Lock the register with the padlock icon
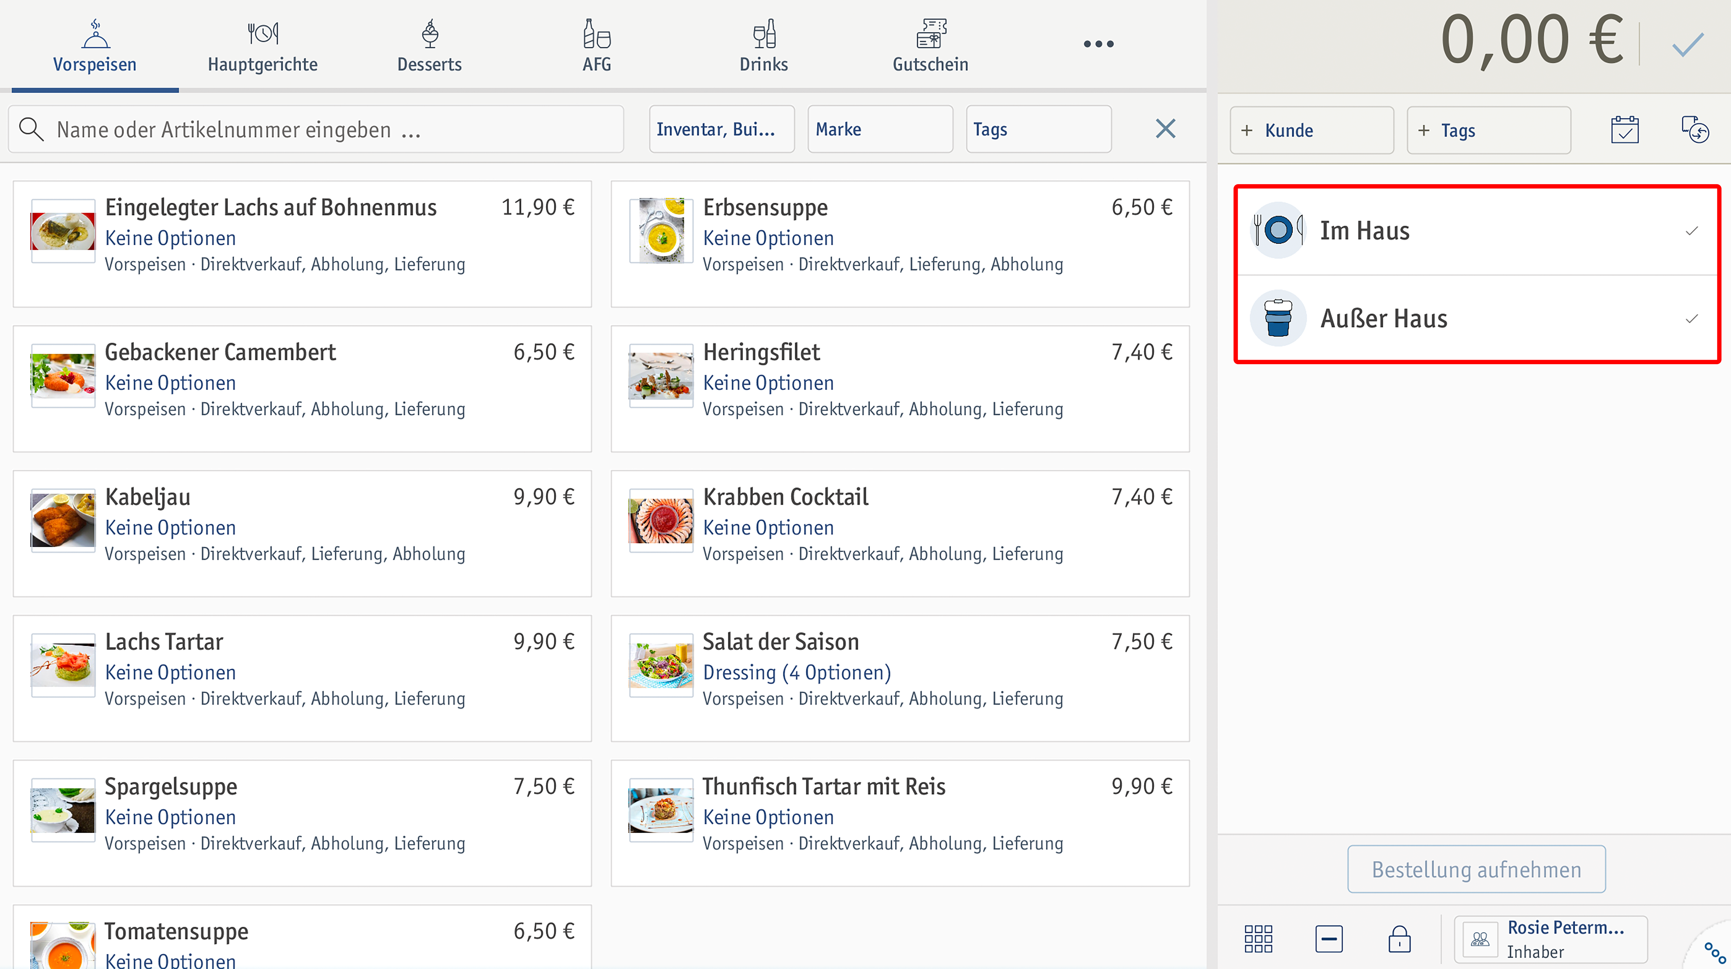The width and height of the screenshot is (1731, 969). click(1399, 939)
